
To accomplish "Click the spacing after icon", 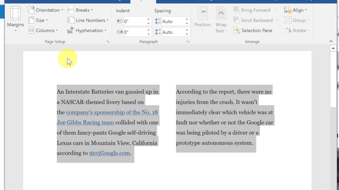I will tap(158, 32).
